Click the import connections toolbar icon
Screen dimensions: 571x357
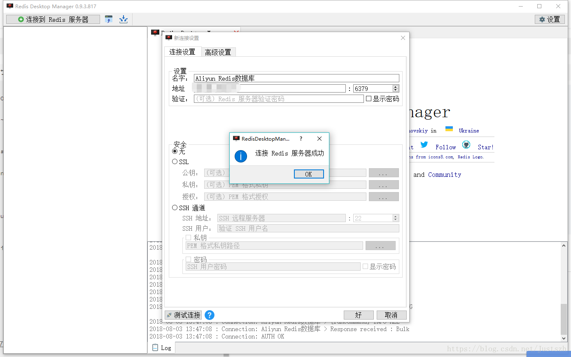pyautogui.click(x=109, y=19)
